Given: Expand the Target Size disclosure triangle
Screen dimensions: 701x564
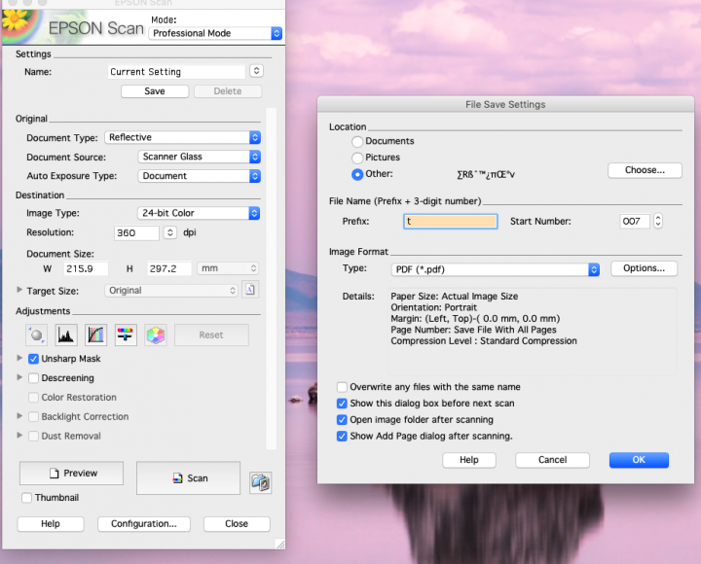Looking at the screenshot, I should pyautogui.click(x=19, y=290).
